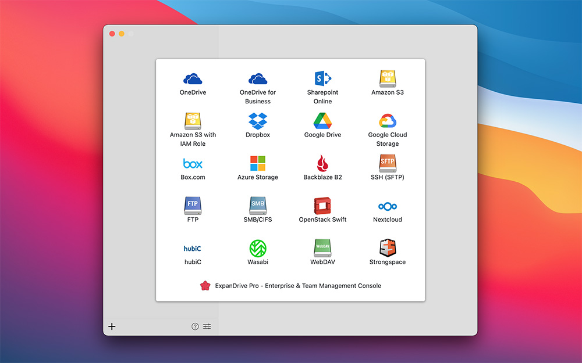The image size is (582, 363).
Task: Select the Amazon S3 with IAM Role icon
Action: [x=193, y=121]
